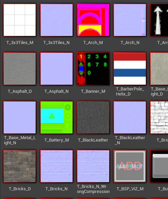Click the T_Asphalt_D name label
This screenshot has height=199, width=168.
tap(20, 91)
